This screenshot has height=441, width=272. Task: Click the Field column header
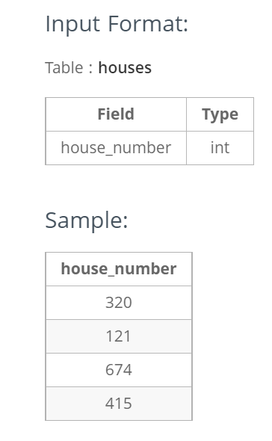coord(116,114)
